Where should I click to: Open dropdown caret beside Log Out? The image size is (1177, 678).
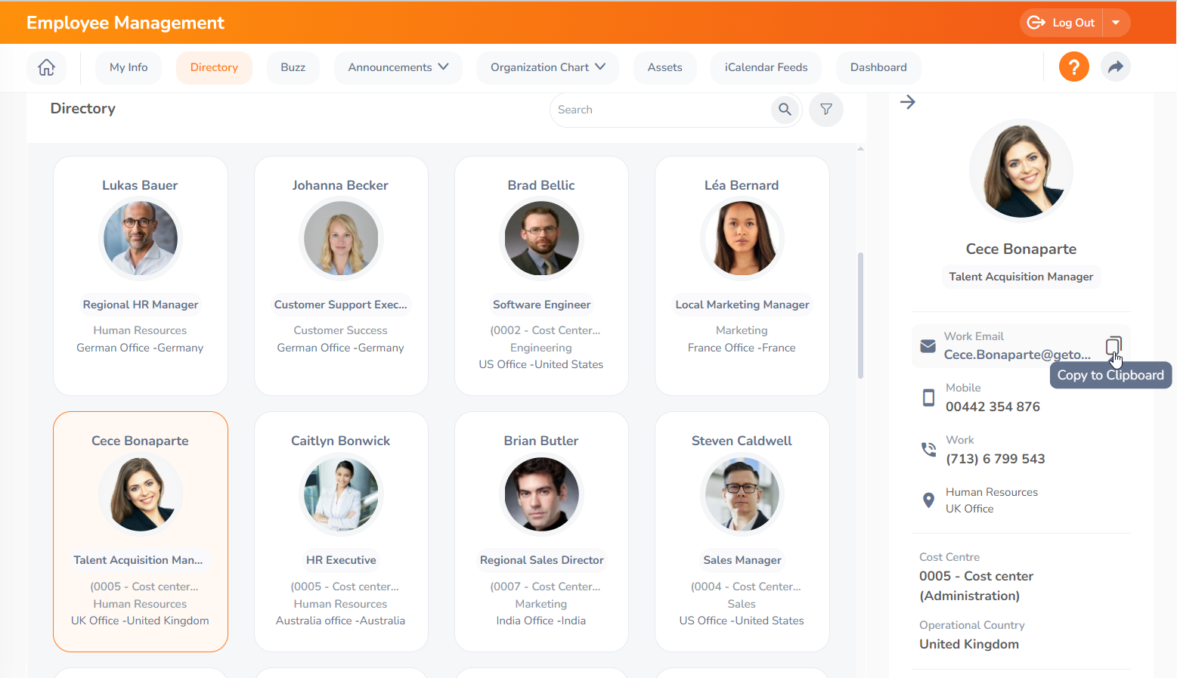click(x=1116, y=23)
